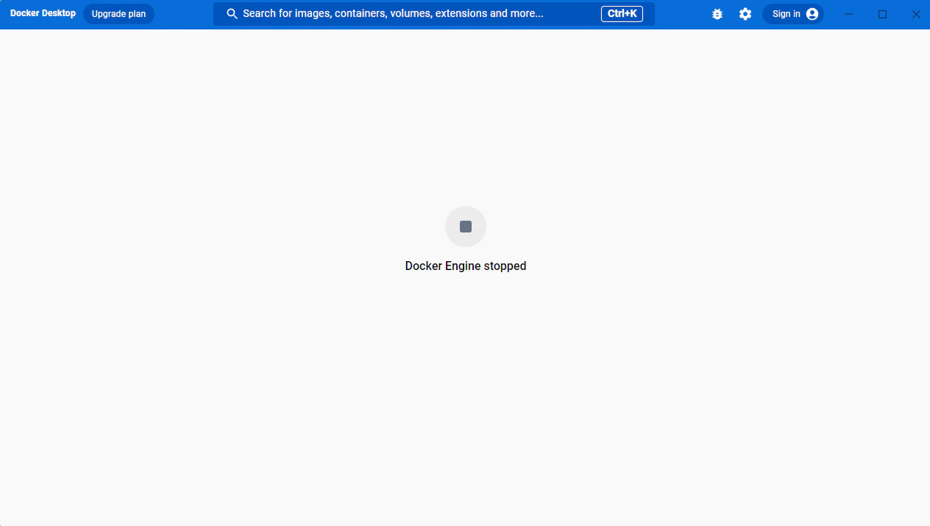Close the Docker Desktop window
This screenshot has height=526, width=930.
pyautogui.click(x=916, y=14)
